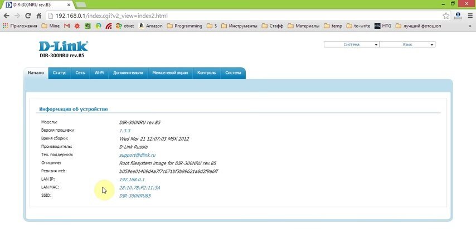Open the otvet bookmark
The height and width of the screenshot is (229, 476).
click(125, 26)
